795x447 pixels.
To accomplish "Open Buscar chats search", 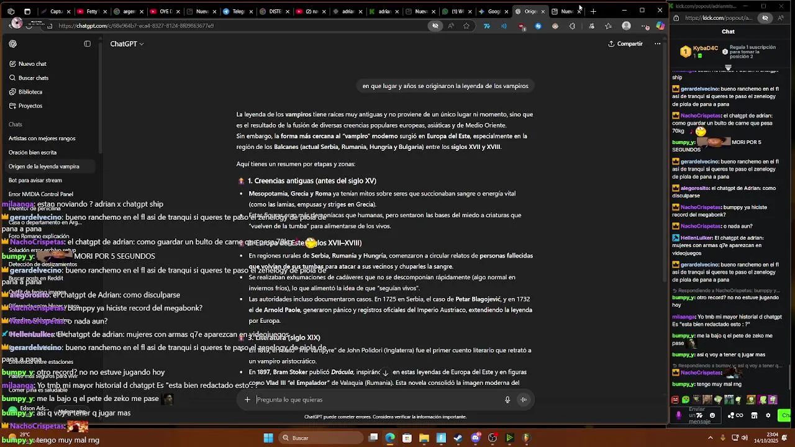I will [x=33, y=78].
